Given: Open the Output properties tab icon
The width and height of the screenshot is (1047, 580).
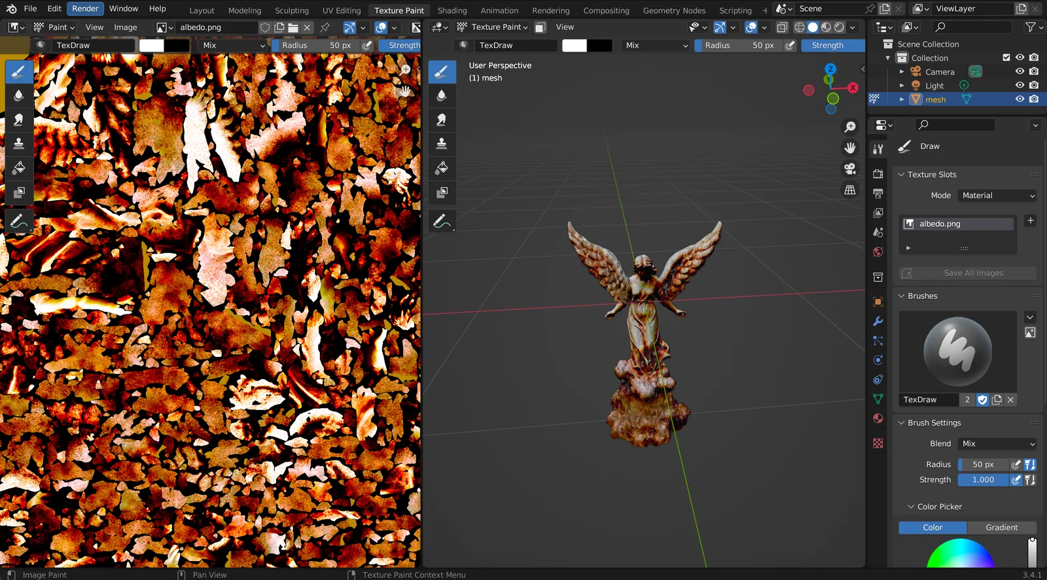Looking at the screenshot, I should pyautogui.click(x=878, y=194).
